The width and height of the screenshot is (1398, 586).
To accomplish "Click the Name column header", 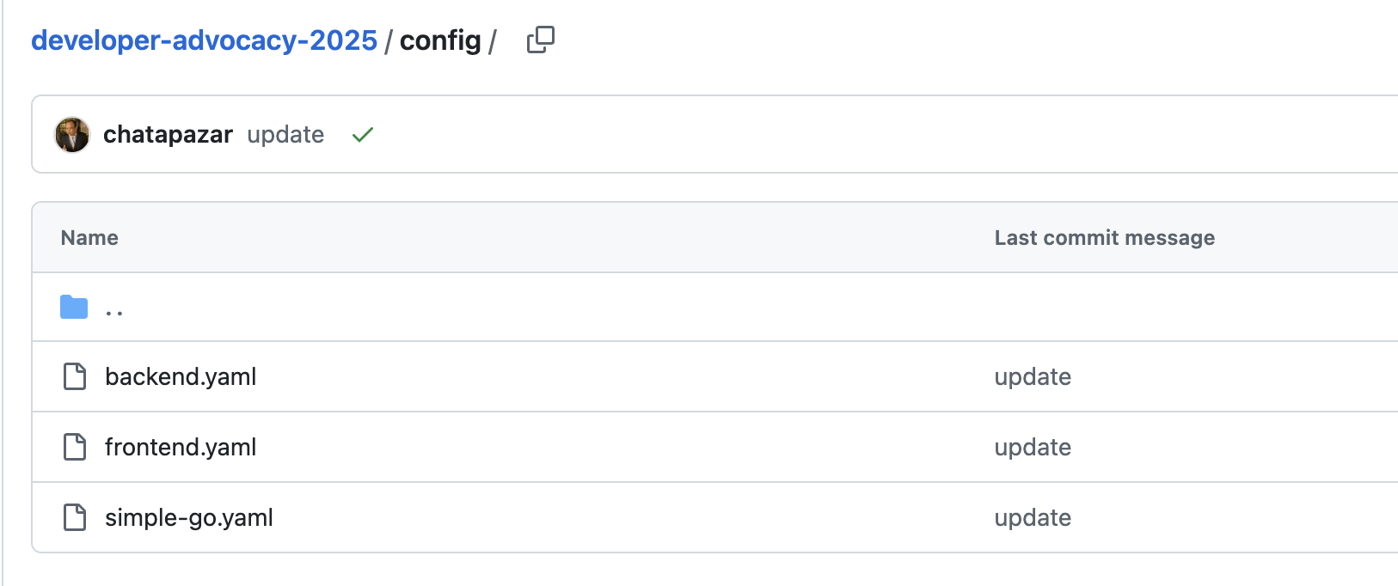I will coord(89,238).
